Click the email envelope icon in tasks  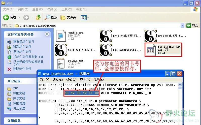pyautogui.click(x=9, y=62)
